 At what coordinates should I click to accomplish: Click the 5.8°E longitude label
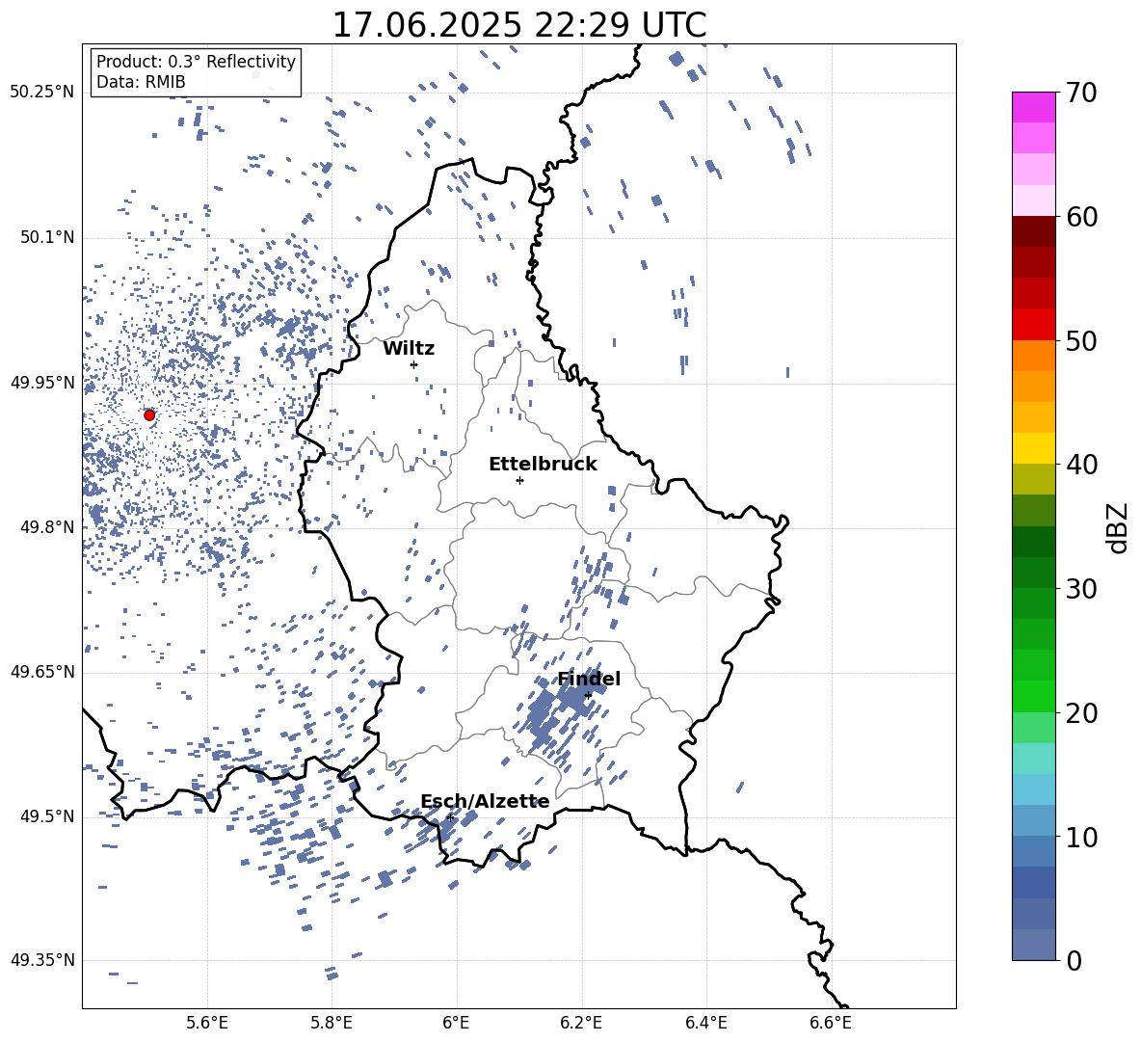[332, 1023]
